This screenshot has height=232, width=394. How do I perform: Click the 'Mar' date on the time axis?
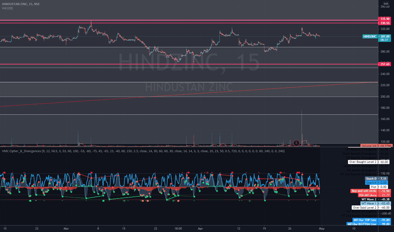[66, 229]
